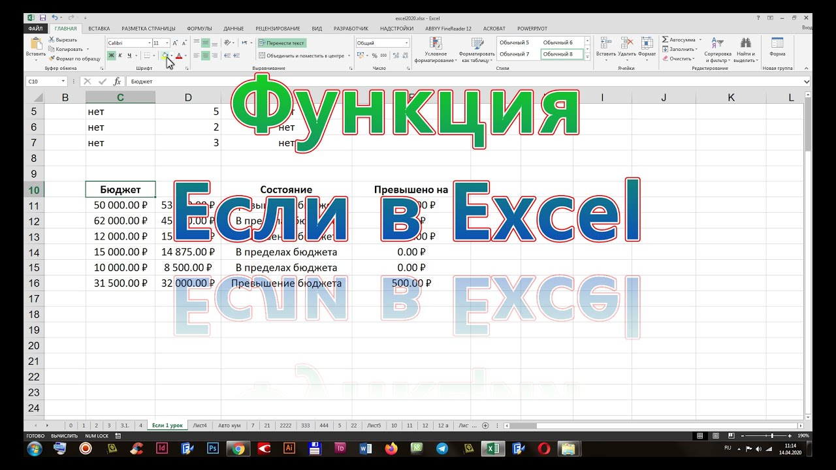The image size is (836, 470).
Task: Toggle middle vertical alignment
Action: (205, 43)
